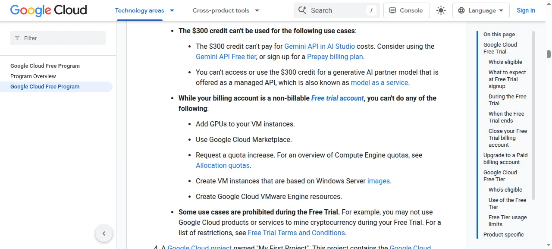This screenshot has height=249, width=552.
Task: Click 'Add GPUs to your VM instances.' text
Action: 245,124
